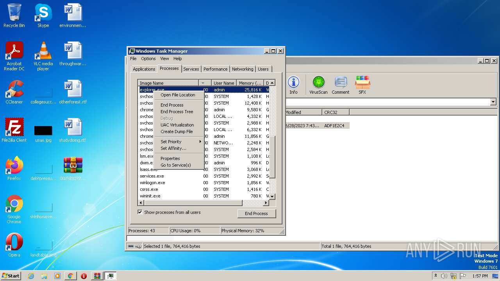Image resolution: width=500 pixels, height=281 pixels.
Task: Open the View menu in Task Manager
Action: pos(164,59)
